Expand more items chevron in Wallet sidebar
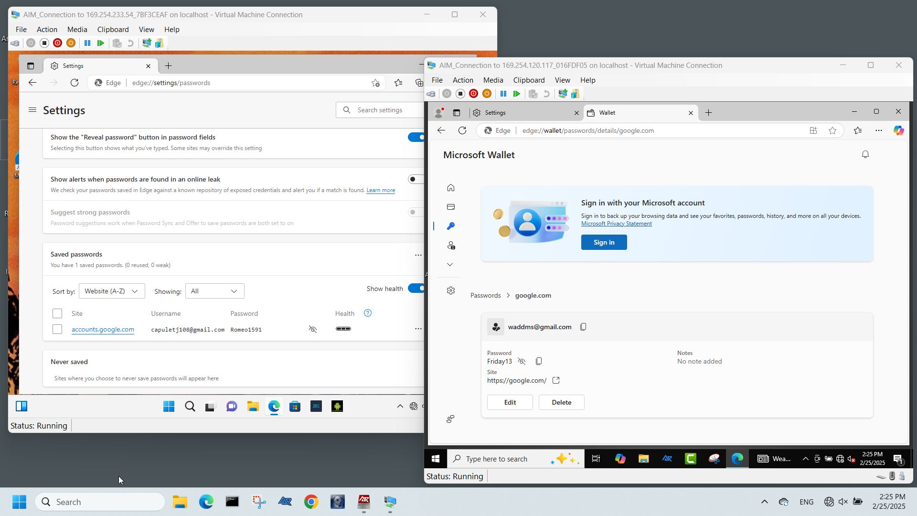 [450, 265]
